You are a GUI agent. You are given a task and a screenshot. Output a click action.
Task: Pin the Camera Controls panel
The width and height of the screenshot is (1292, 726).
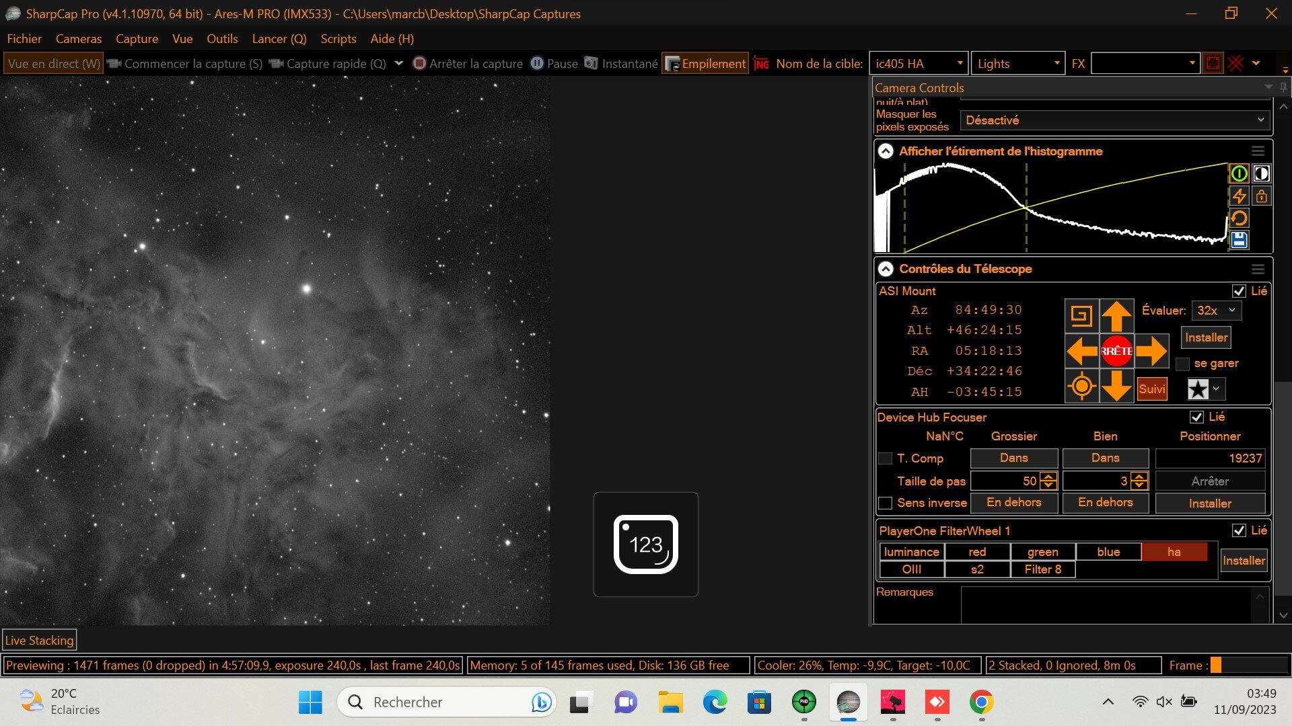pos(1283,87)
